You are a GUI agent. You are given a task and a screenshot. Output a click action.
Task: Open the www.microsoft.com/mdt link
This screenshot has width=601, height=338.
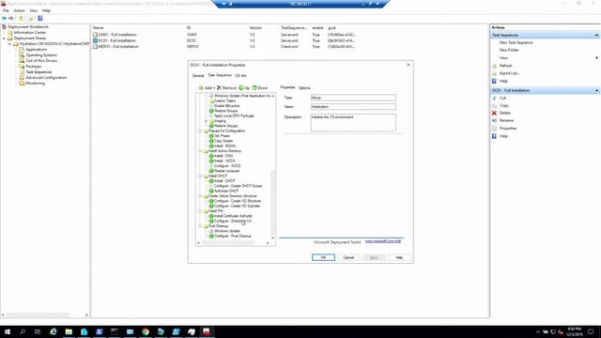383,241
